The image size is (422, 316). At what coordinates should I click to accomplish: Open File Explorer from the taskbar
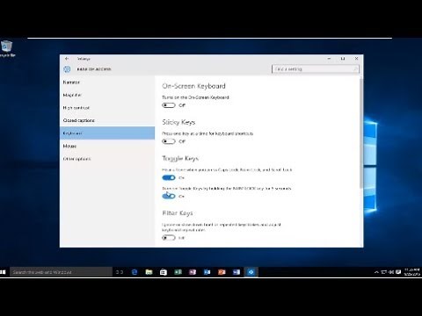(x=149, y=272)
